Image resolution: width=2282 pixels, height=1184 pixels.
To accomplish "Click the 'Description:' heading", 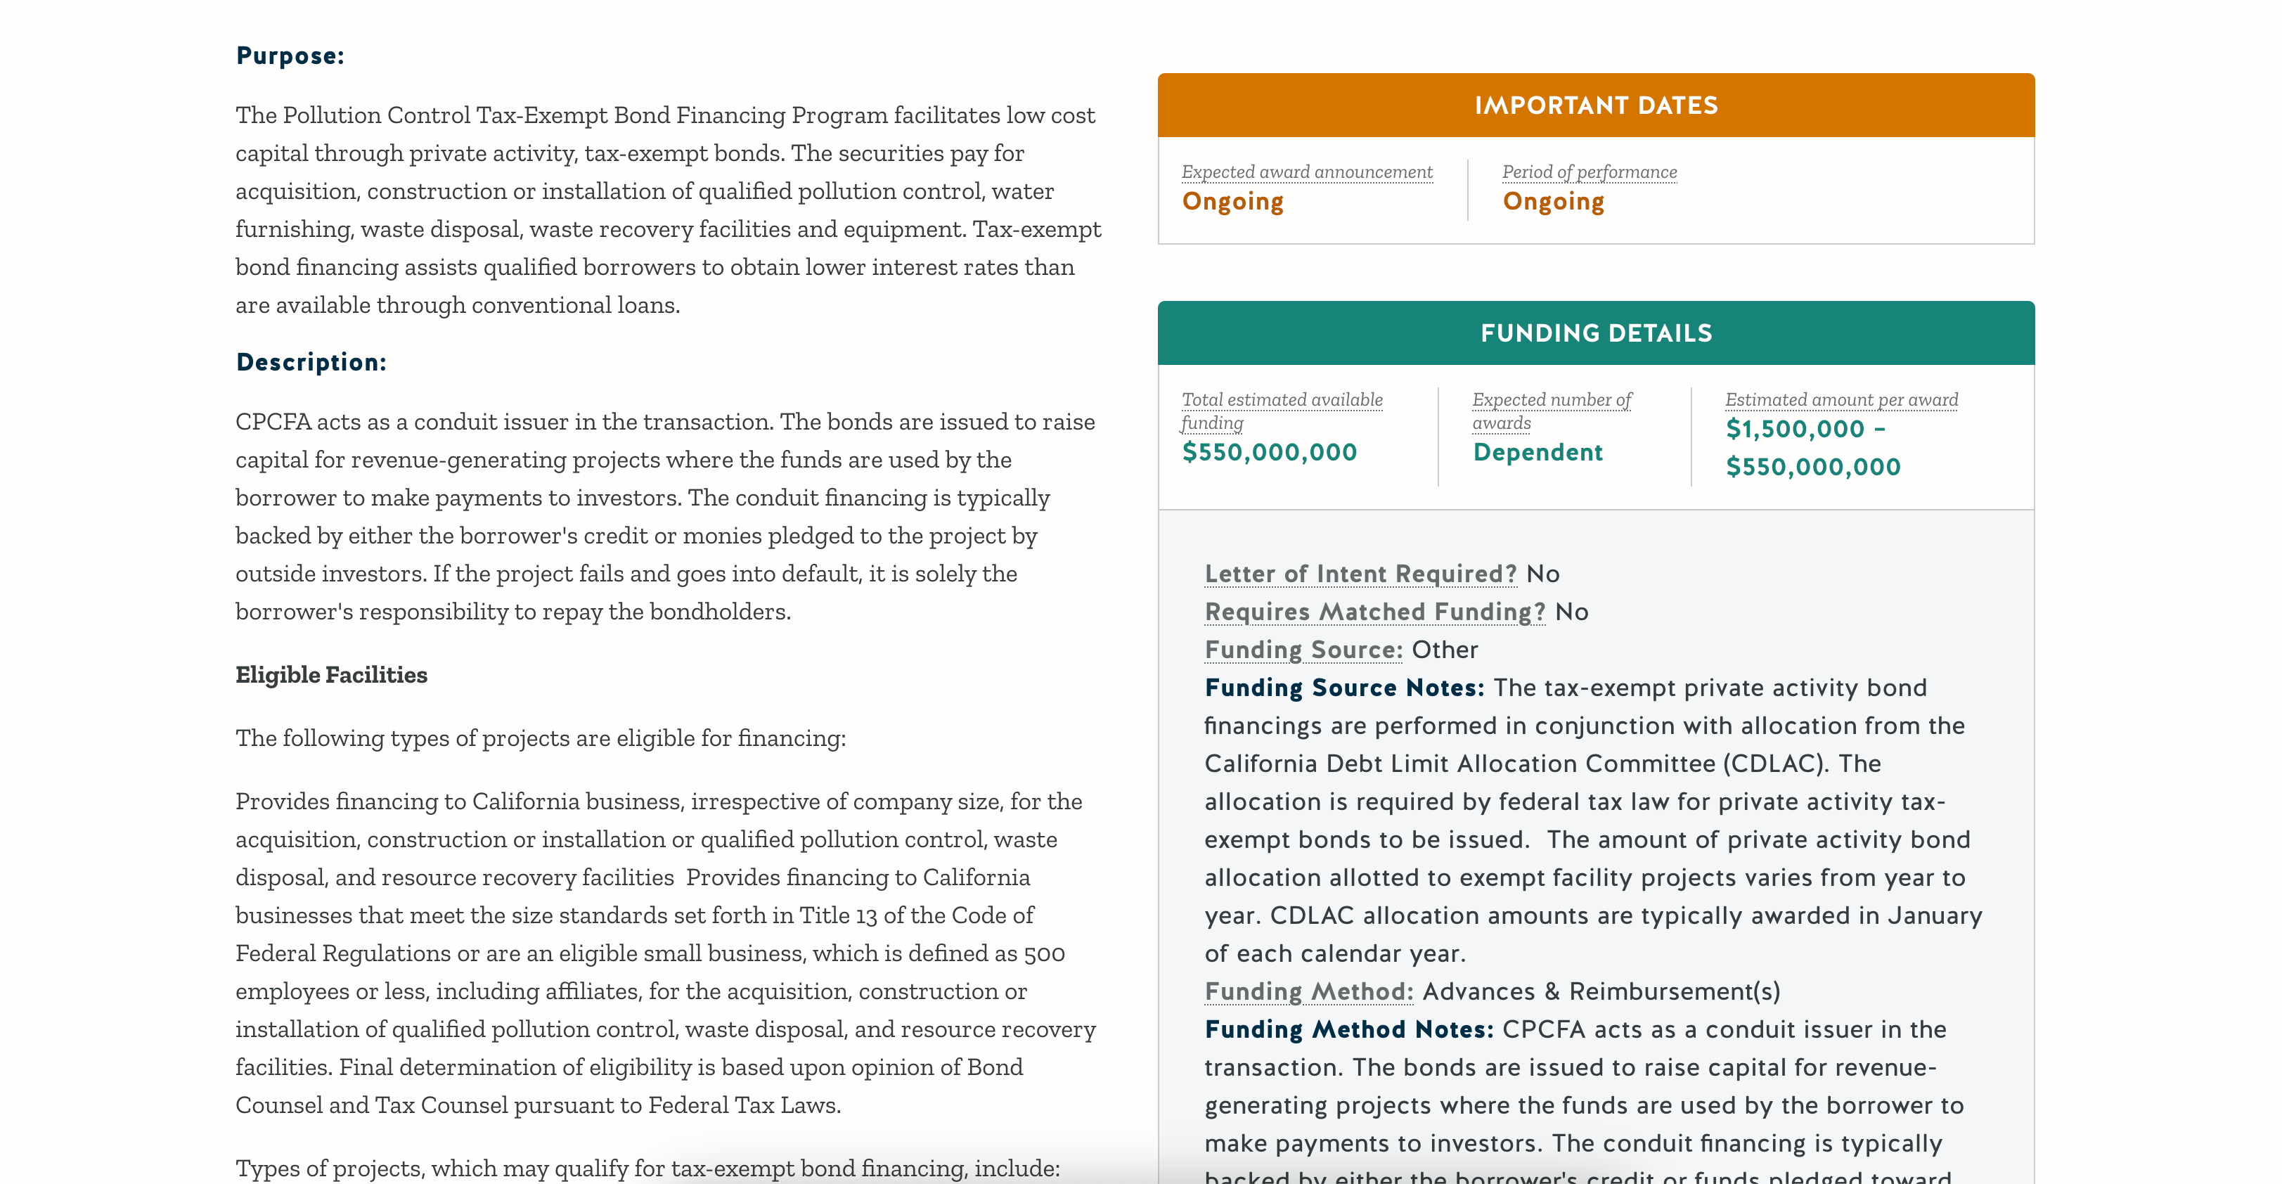I will (311, 363).
